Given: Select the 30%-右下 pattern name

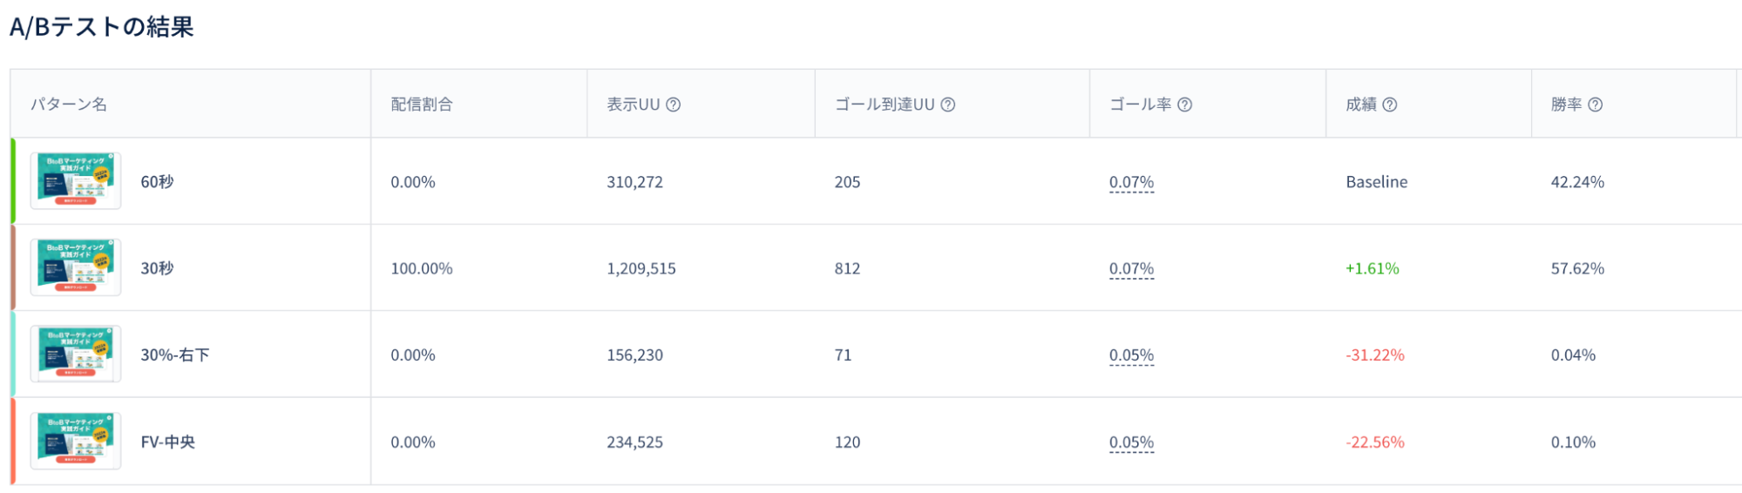Looking at the screenshot, I should (175, 355).
